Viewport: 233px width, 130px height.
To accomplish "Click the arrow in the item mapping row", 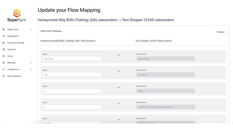I will (118, 71).
